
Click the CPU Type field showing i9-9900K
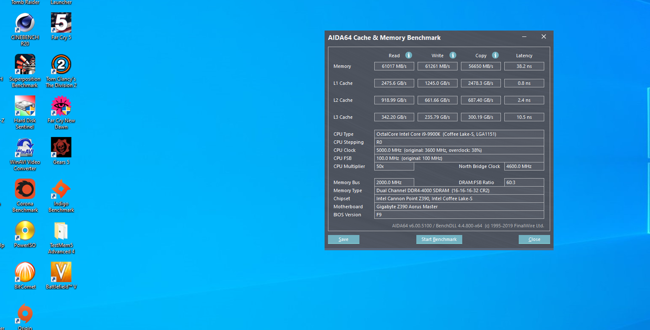[x=459, y=134]
